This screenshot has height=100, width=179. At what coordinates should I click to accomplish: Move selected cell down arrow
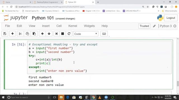(49, 34)
